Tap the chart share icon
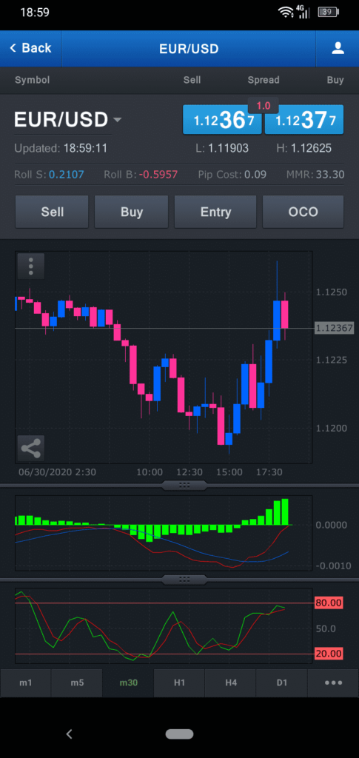This screenshot has height=758, width=359. click(31, 448)
